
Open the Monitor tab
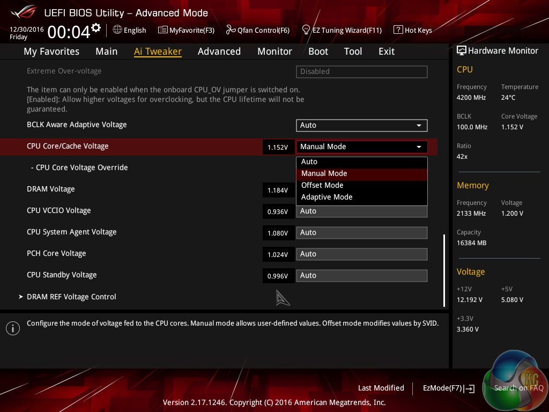click(274, 51)
